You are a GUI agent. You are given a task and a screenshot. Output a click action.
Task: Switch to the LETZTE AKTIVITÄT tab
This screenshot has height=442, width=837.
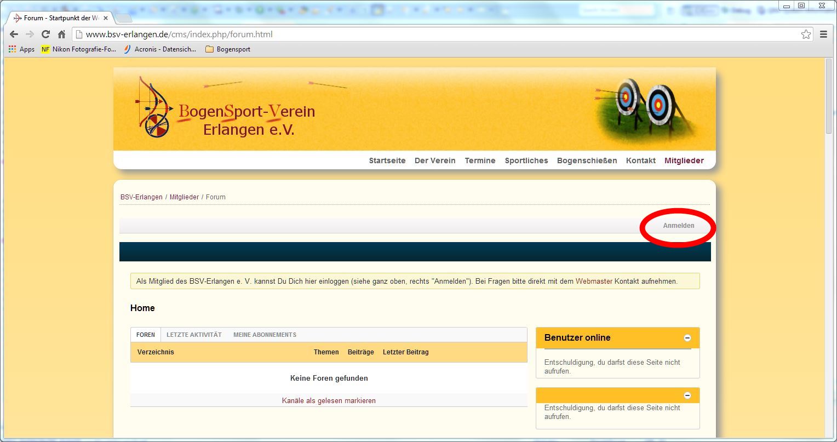[x=194, y=335]
